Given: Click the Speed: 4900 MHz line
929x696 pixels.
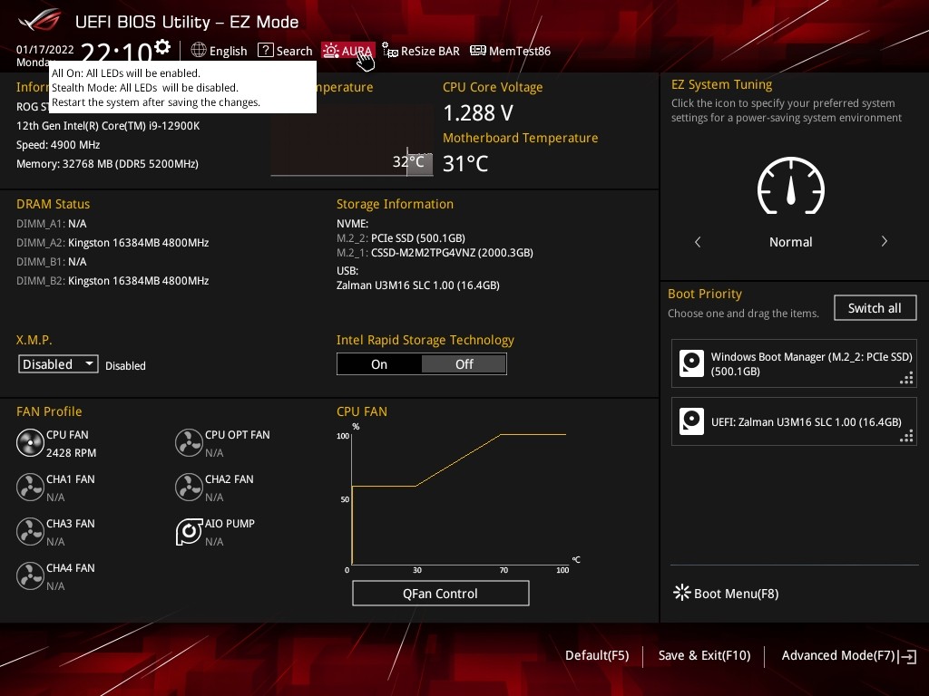Looking at the screenshot, I should [x=58, y=144].
